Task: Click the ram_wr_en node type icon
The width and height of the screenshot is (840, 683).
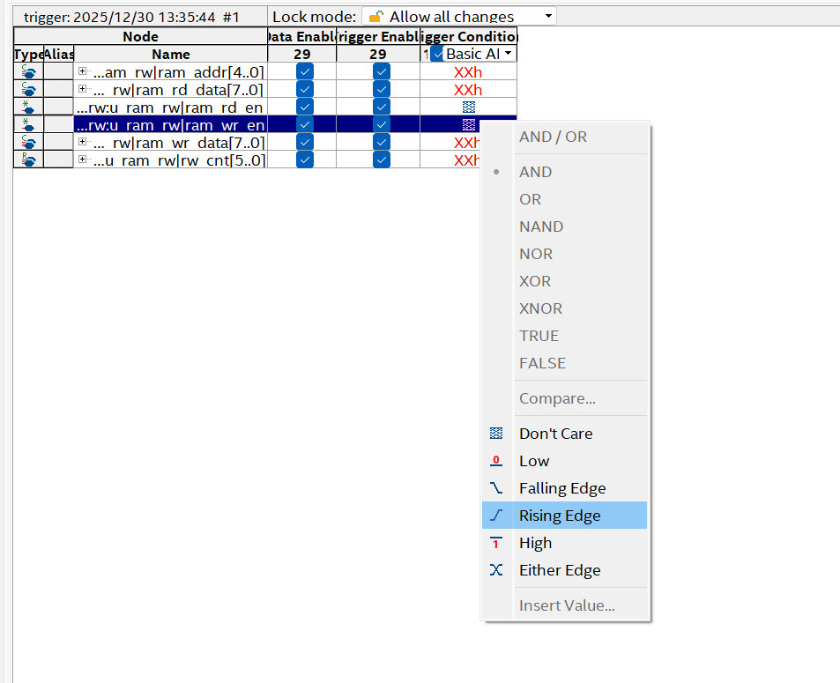Action: tap(28, 125)
